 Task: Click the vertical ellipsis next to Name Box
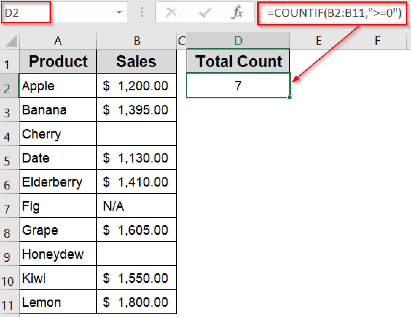click(142, 13)
